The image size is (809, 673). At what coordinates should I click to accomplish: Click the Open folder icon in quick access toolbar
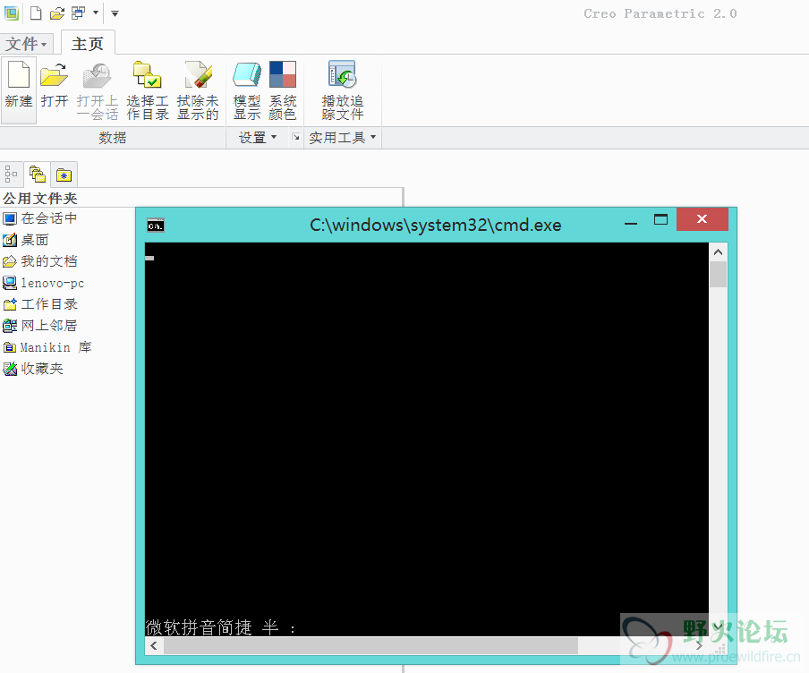pos(56,13)
